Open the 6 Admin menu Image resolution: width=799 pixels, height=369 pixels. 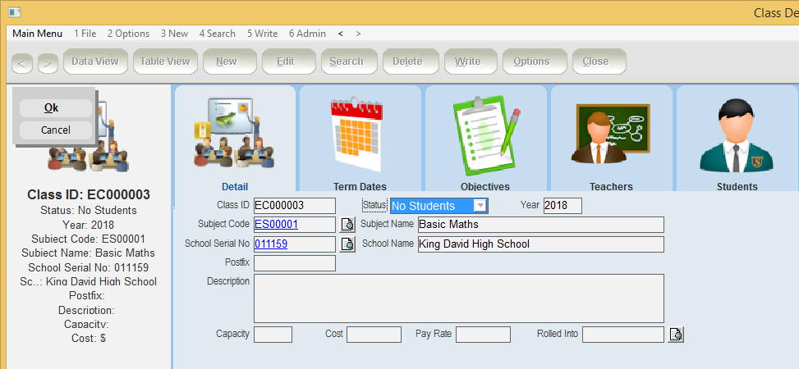pos(307,34)
